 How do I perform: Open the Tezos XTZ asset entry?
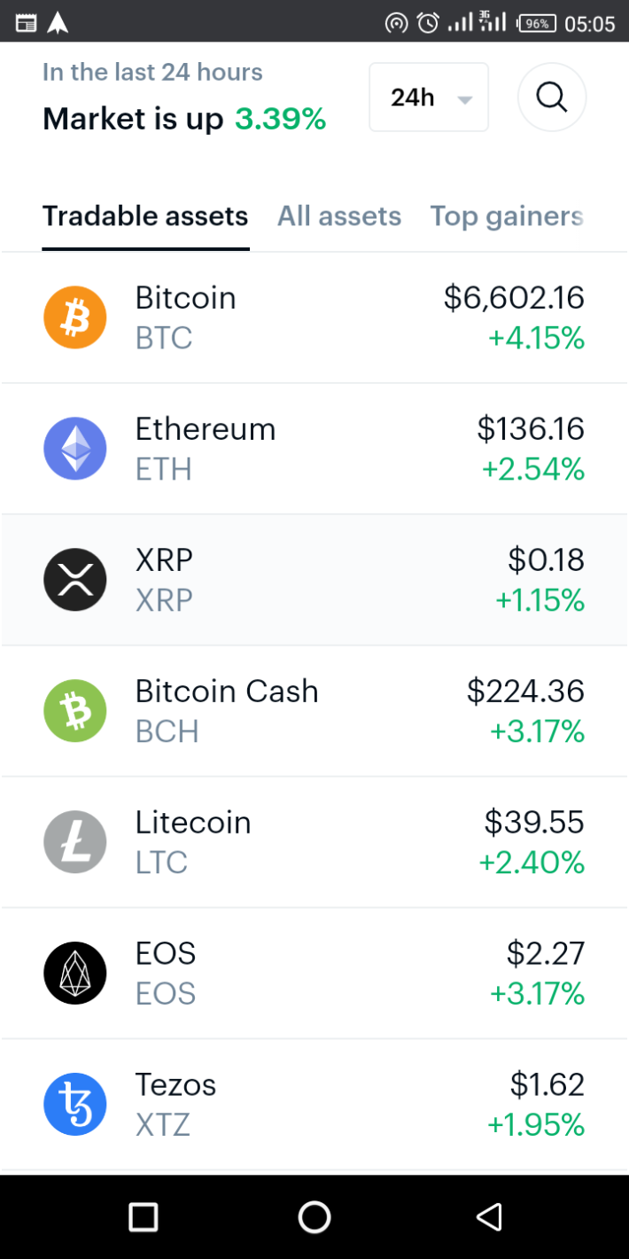click(x=314, y=1105)
